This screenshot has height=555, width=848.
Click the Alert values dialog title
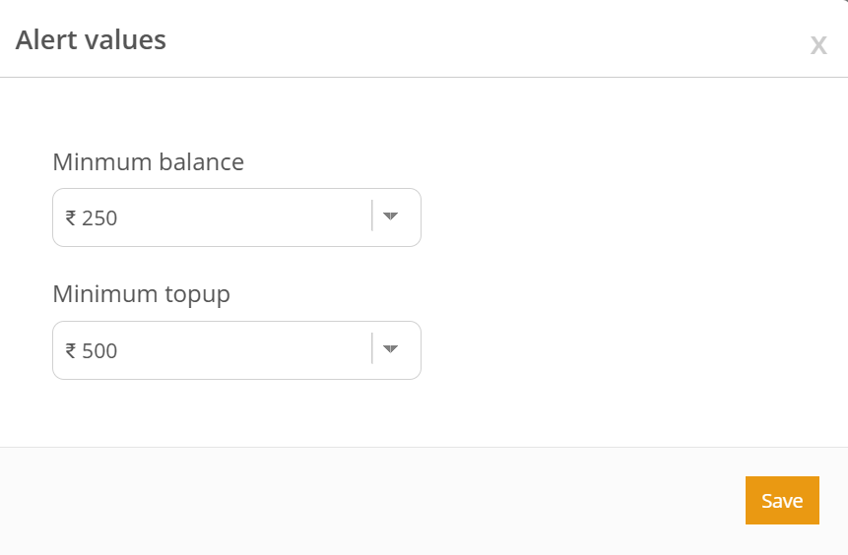91,40
